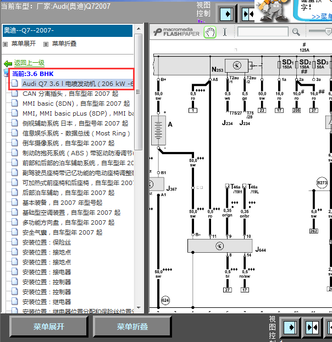
Task: Select the 当前:3.6 BHK tree node
Action: (32, 74)
